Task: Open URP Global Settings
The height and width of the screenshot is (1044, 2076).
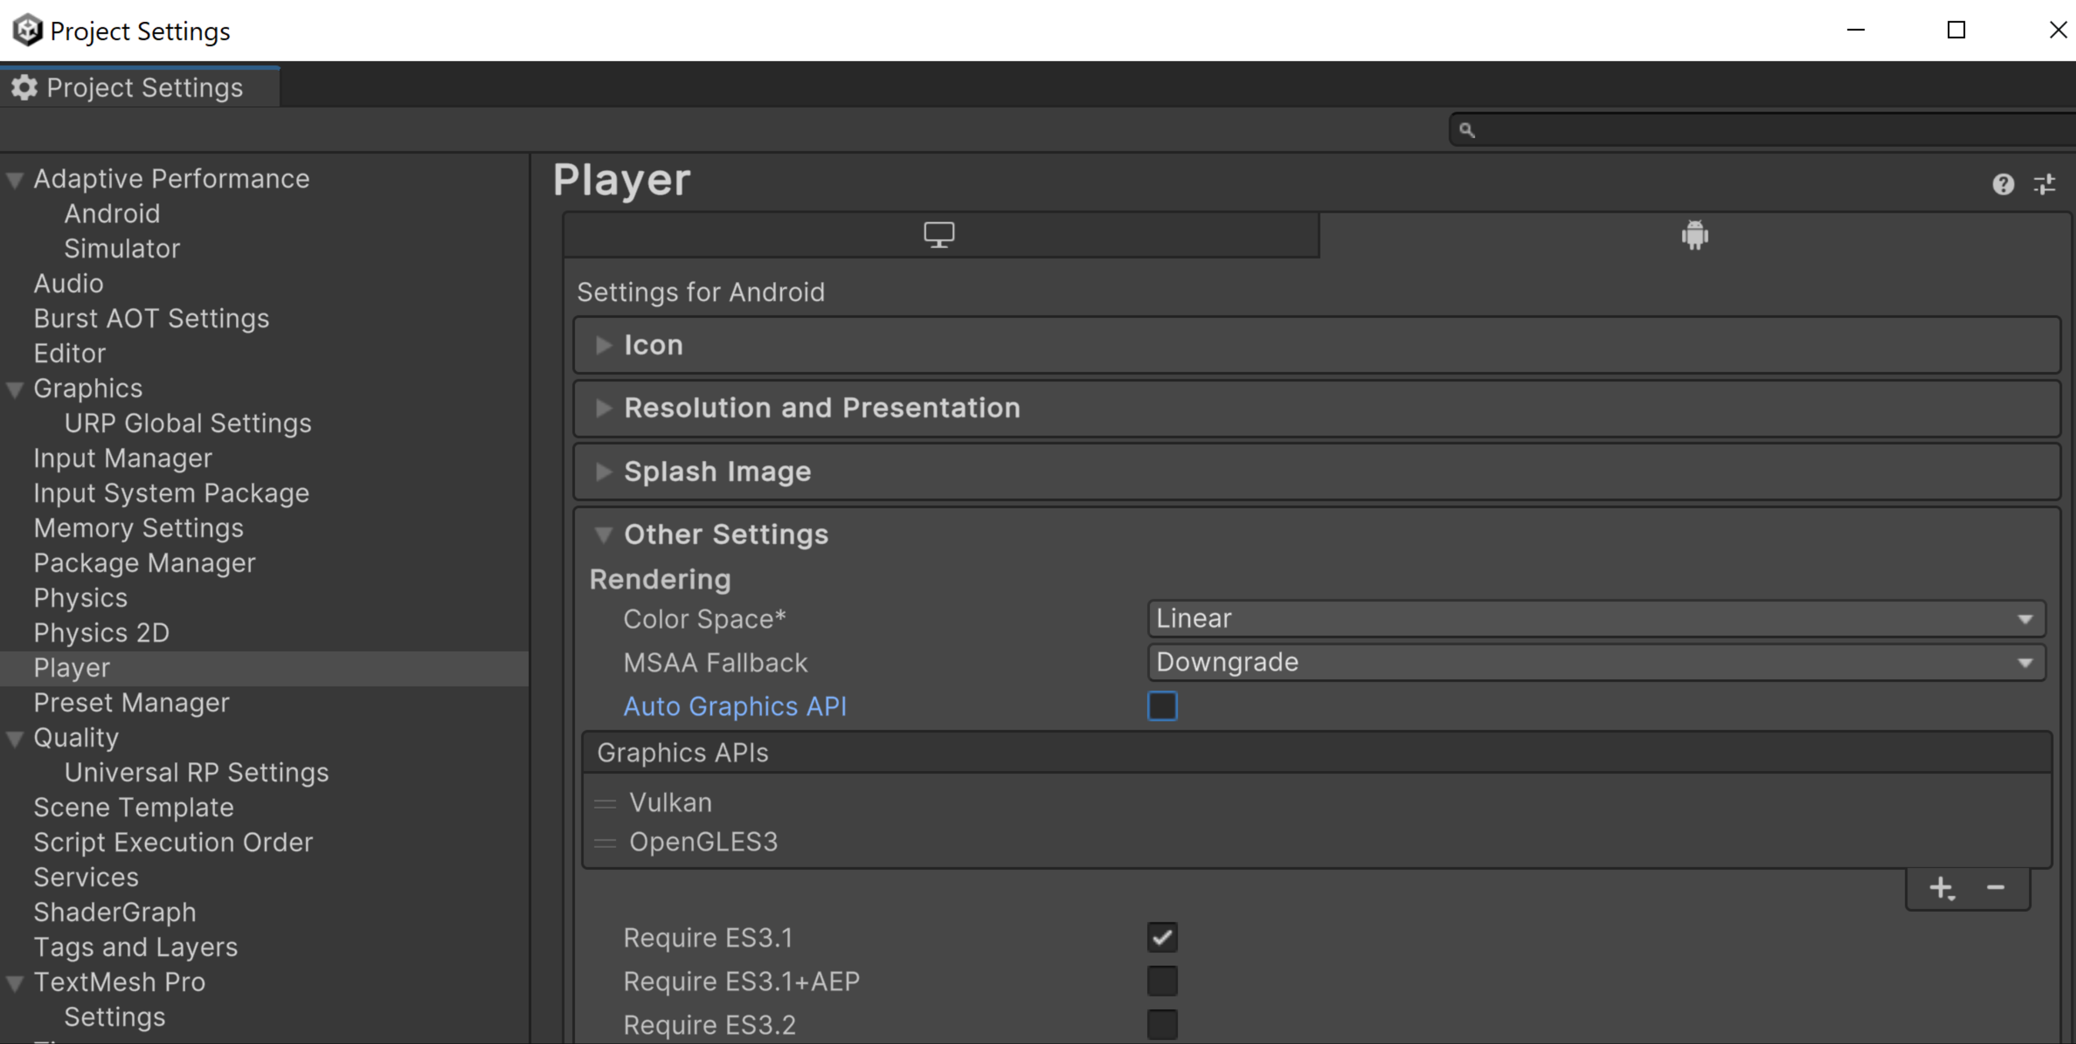Action: [186, 422]
